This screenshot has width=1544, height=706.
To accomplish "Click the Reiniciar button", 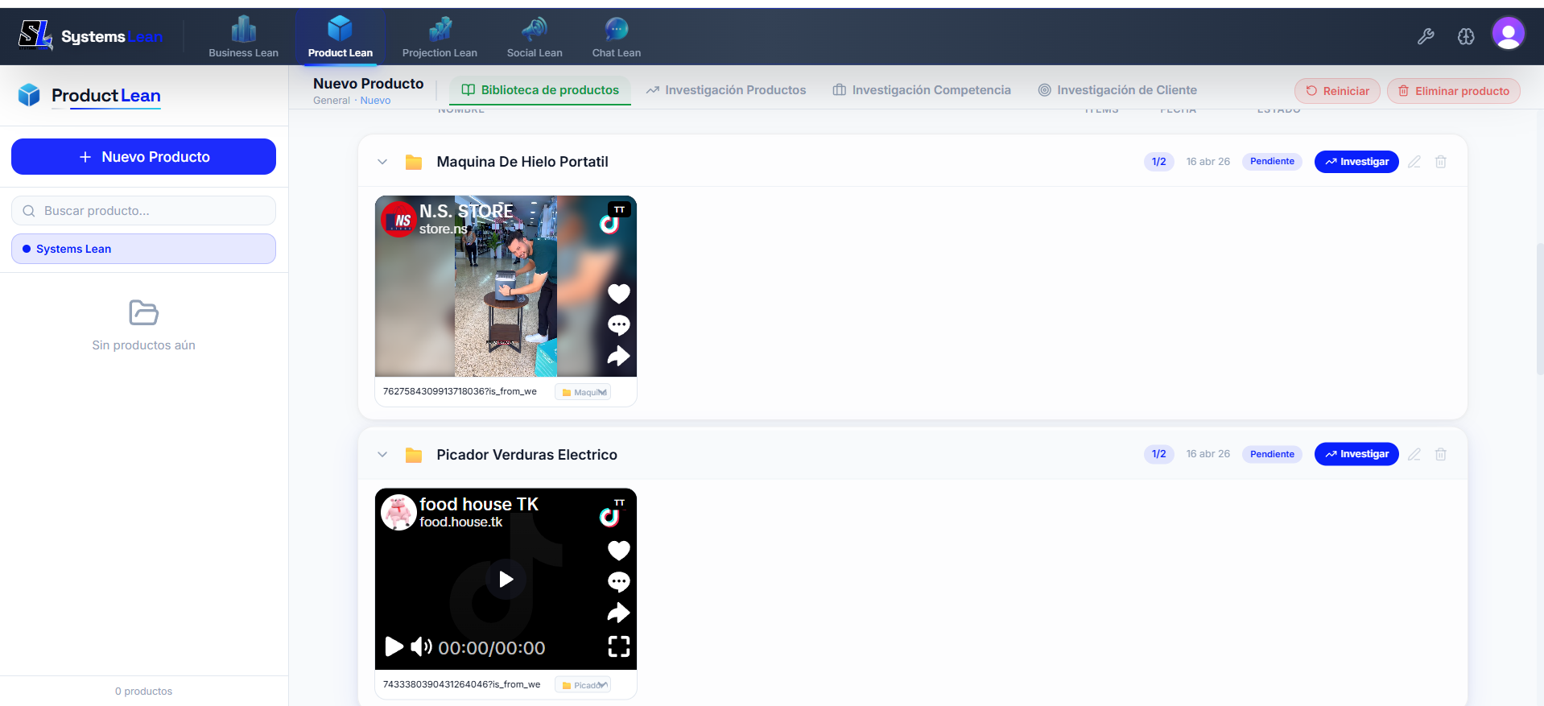I will [1337, 91].
